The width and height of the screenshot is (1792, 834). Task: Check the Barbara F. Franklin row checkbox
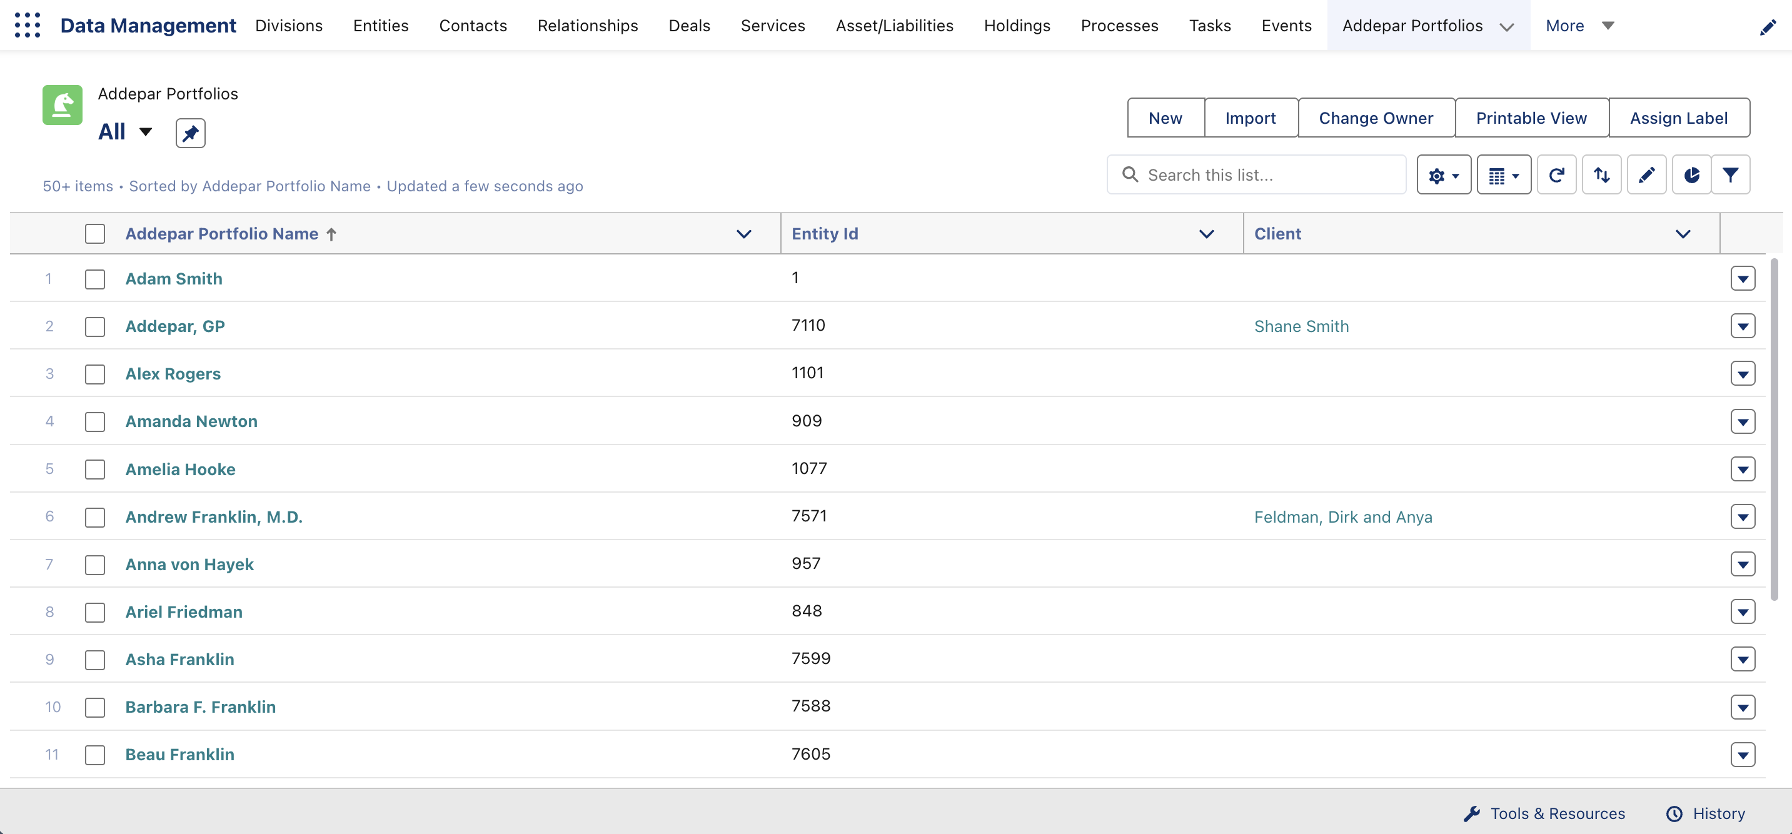coord(95,708)
